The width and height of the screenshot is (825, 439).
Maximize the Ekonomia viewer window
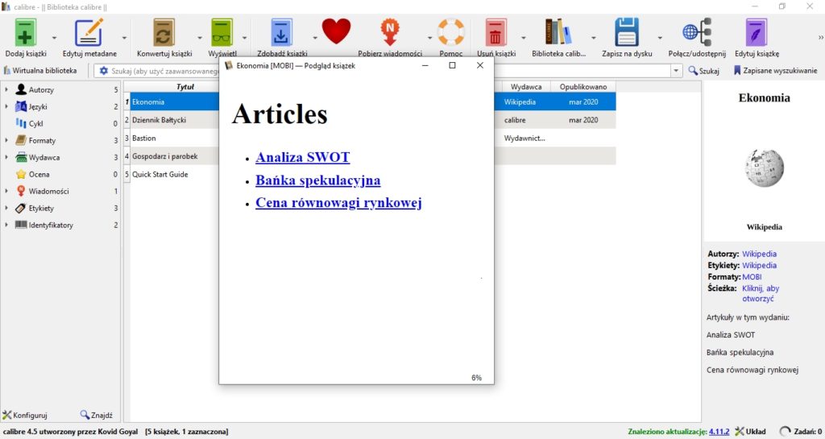coord(452,66)
